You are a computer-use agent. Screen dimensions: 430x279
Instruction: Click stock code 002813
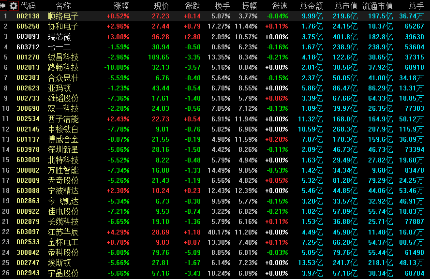28,67
